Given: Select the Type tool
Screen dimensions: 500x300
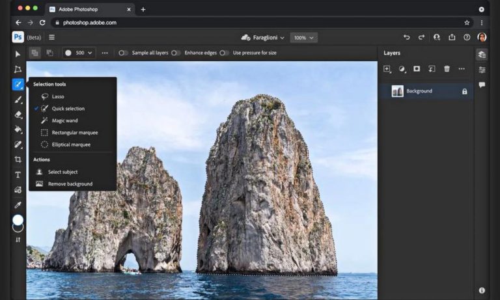Looking at the screenshot, I should pyautogui.click(x=18, y=174).
